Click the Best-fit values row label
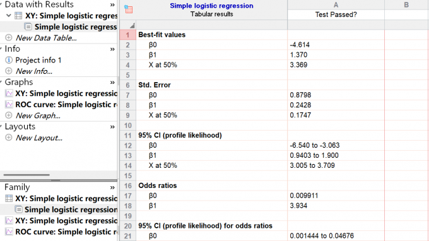The image size is (429, 241). tap(162, 35)
